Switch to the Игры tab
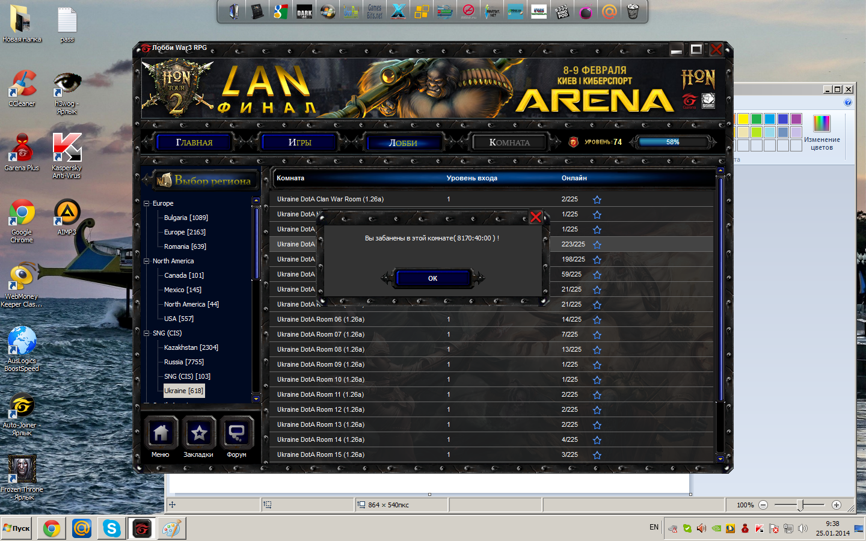The height and width of the screenshot is (541, 866). [x=299, y=142]
